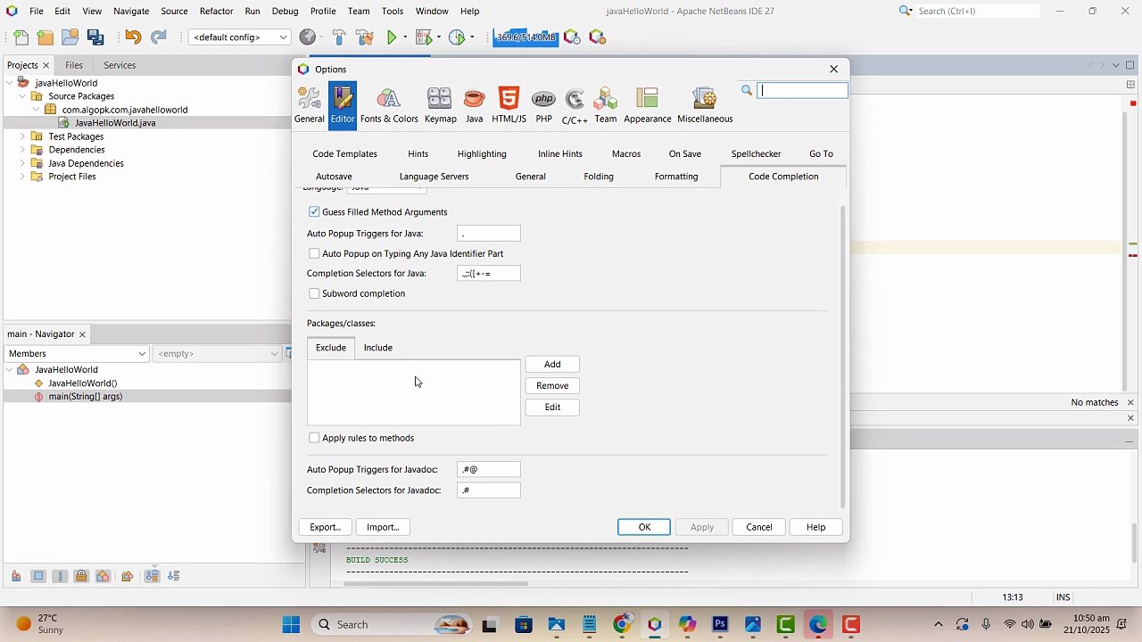
Task: Click the Profile Project toolbar icon
Action: coord(457,37)
